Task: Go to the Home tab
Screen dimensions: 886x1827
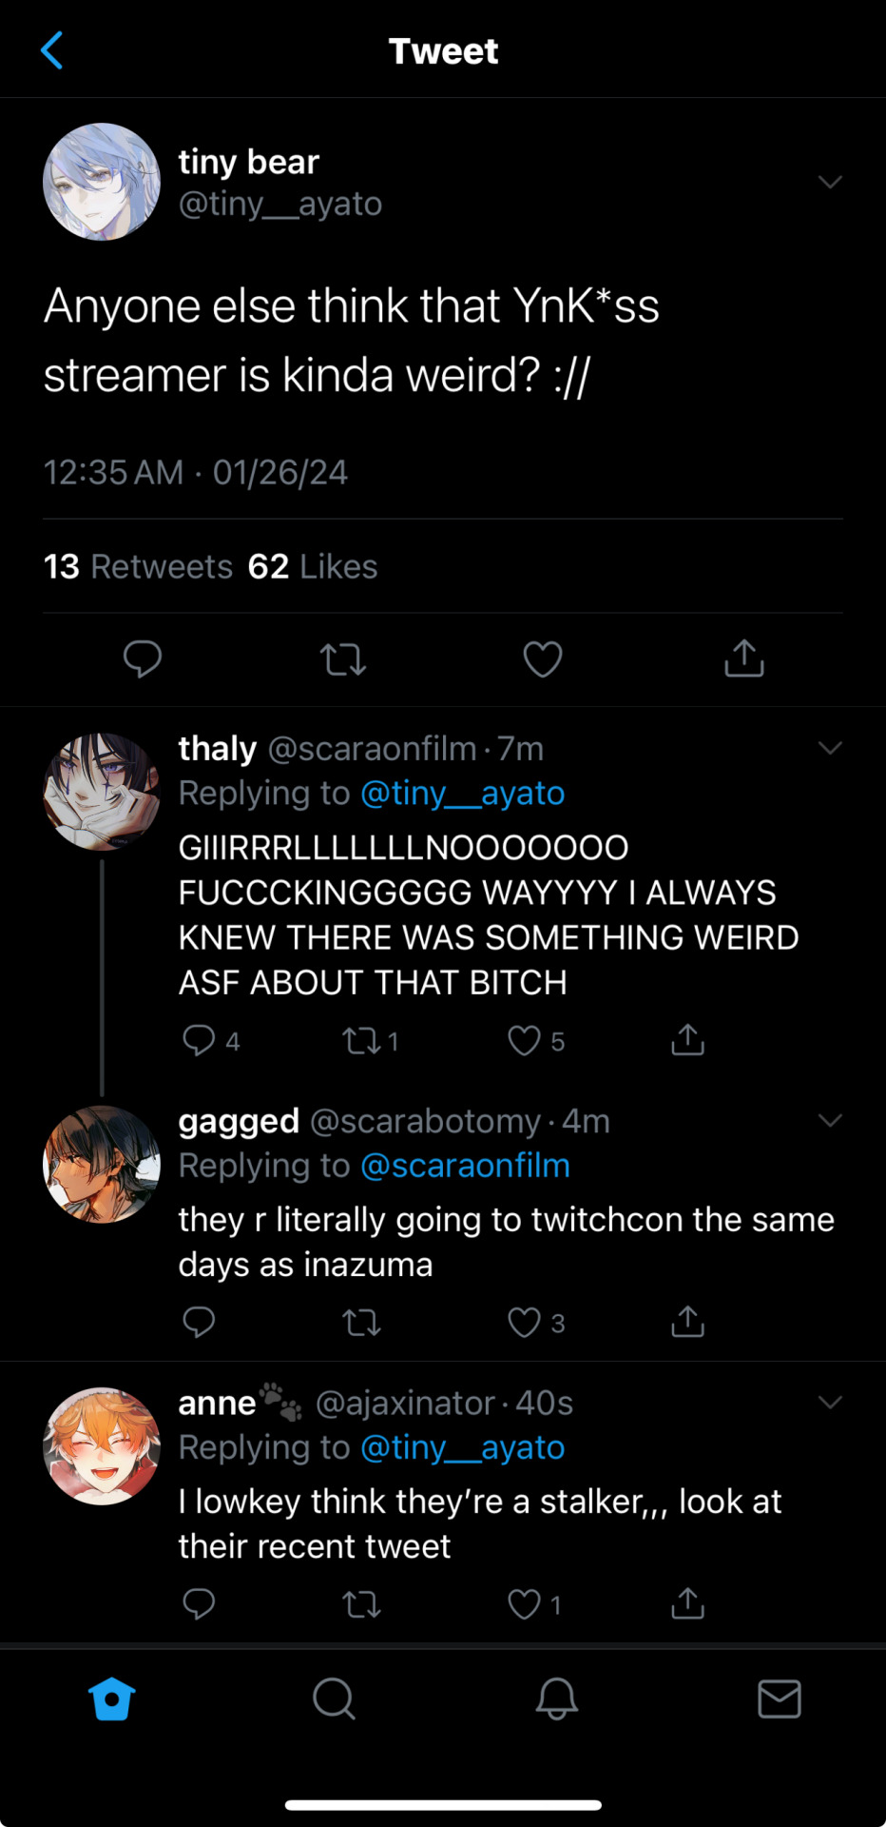Action: pos(111,1699)
